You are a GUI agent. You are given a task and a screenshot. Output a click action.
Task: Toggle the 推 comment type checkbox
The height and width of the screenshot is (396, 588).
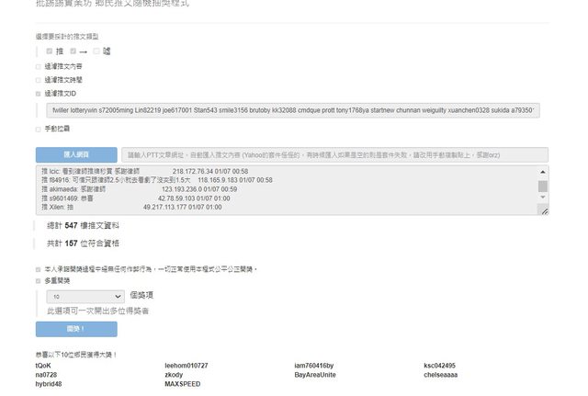(50, 51)
